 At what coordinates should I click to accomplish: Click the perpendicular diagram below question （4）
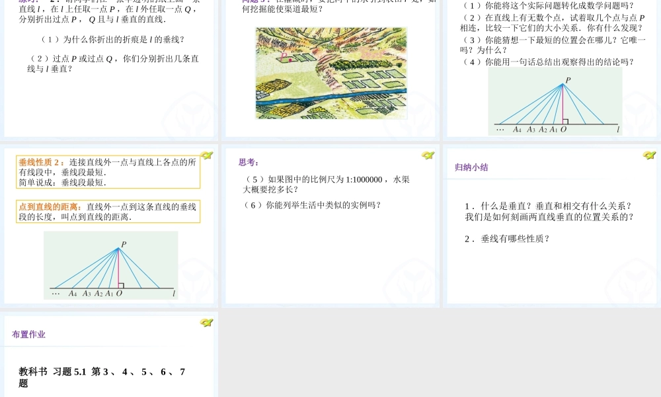click(555, 101)
